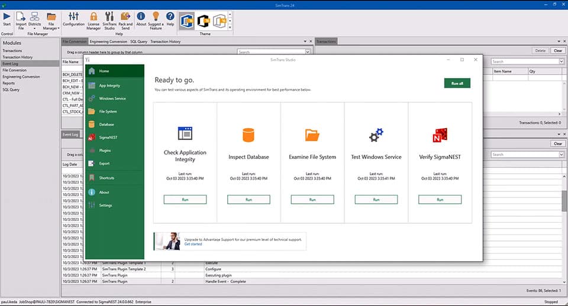568x306 pixels.
Task: Open the Event Log search dropdown
Action: coord(561,154)
